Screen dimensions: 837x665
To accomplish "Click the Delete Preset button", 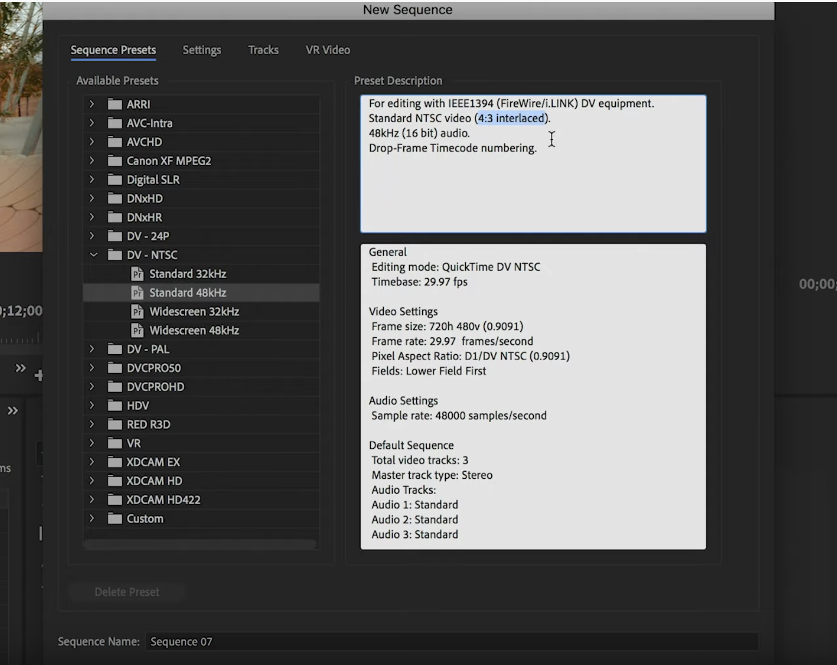I will (127, 592).
